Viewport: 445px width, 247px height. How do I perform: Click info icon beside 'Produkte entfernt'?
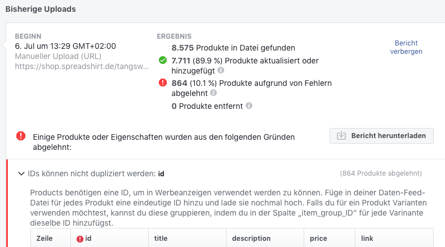click(249, 106)
